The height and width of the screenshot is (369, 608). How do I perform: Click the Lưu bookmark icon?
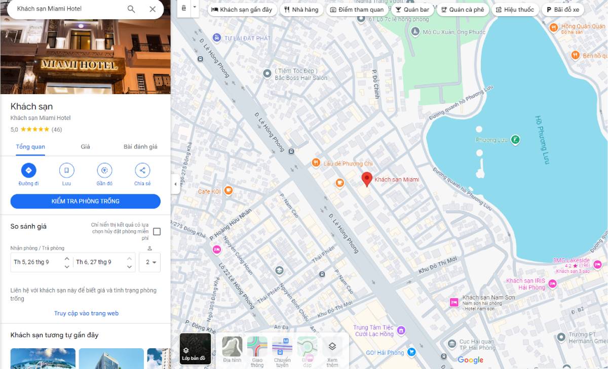click(x=66, y=171)
